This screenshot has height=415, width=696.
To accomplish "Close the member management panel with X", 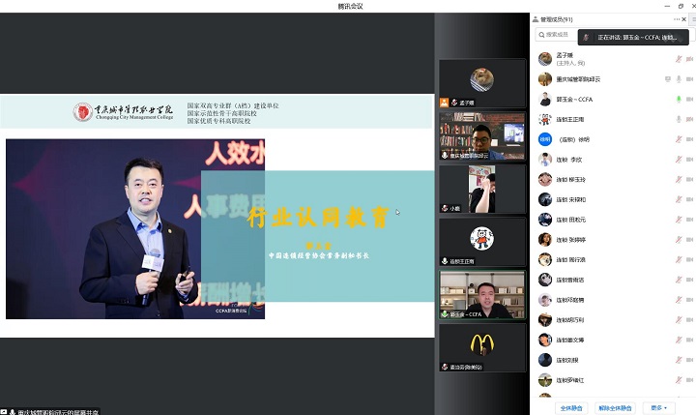I will (x=684, y=19).
